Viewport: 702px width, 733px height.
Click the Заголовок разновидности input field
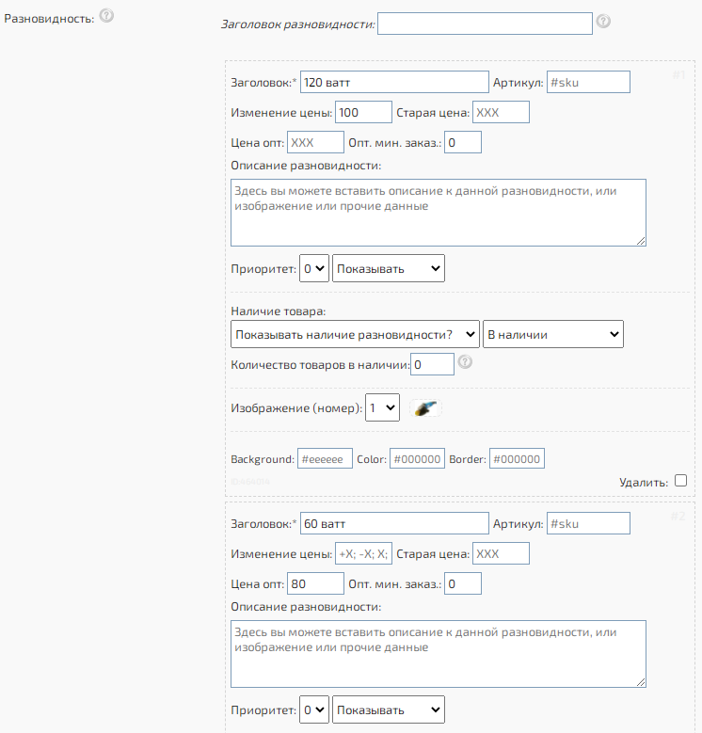485,23
